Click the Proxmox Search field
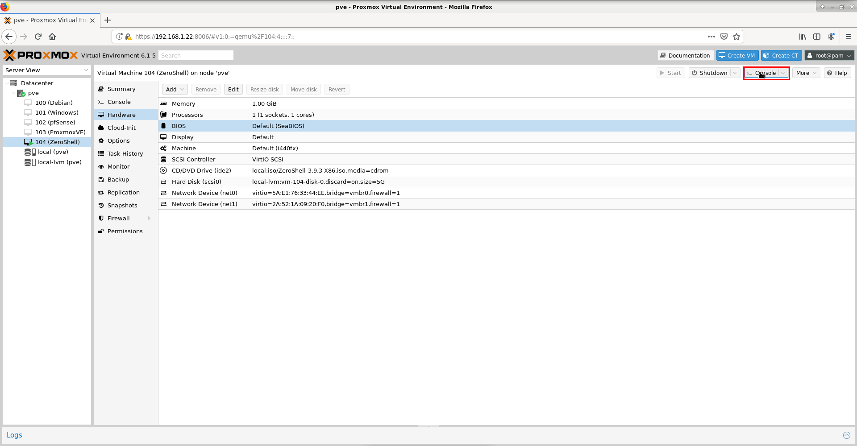The height and width of the screenshot is (446, 857). tap(196, 55)
